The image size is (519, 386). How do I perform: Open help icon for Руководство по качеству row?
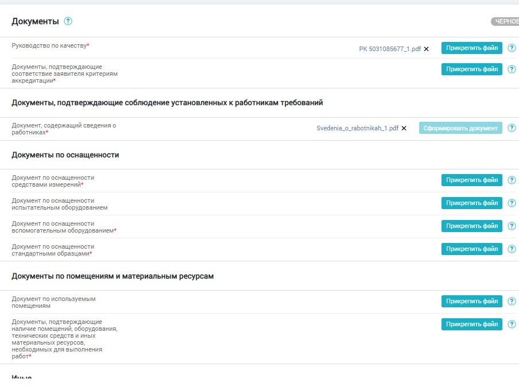click(x=512, y=48)
